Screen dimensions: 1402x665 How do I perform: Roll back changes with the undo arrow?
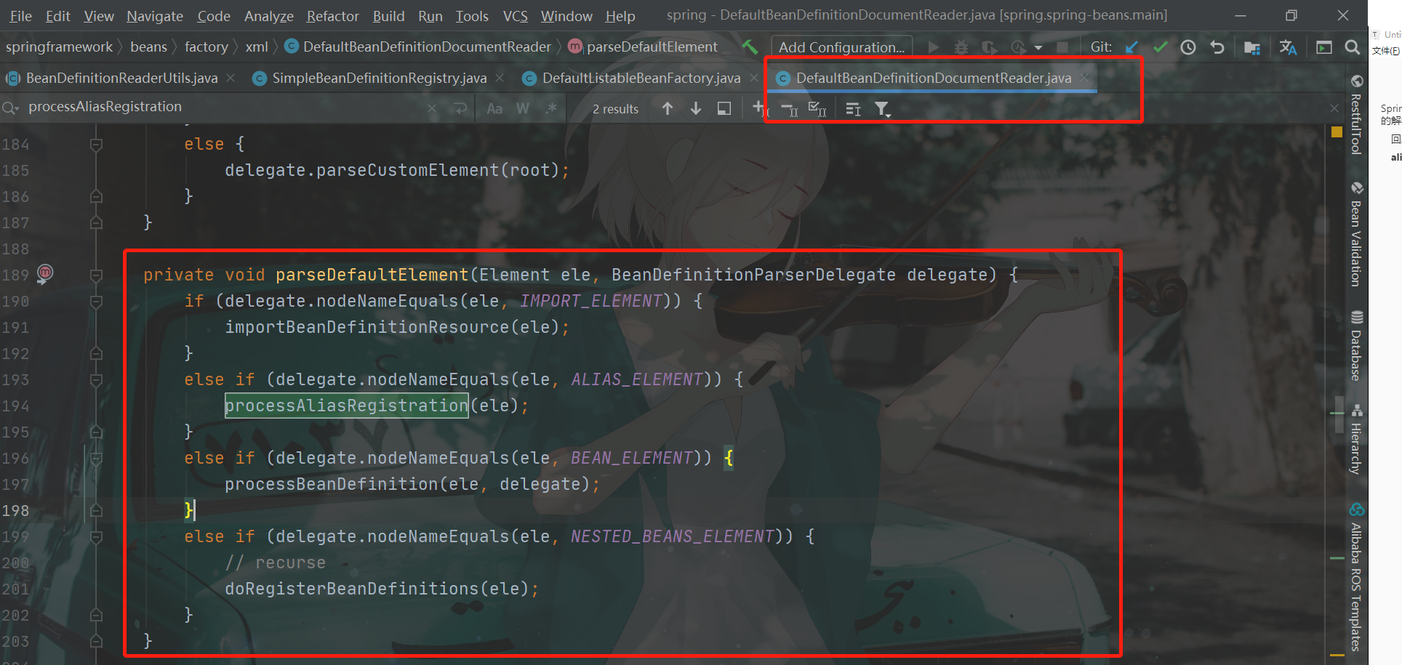1218,47
